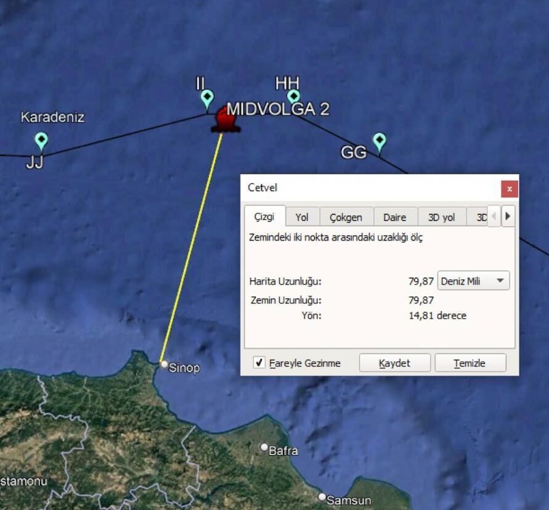Click the HH waypoint pin marker

click(294, 96)
